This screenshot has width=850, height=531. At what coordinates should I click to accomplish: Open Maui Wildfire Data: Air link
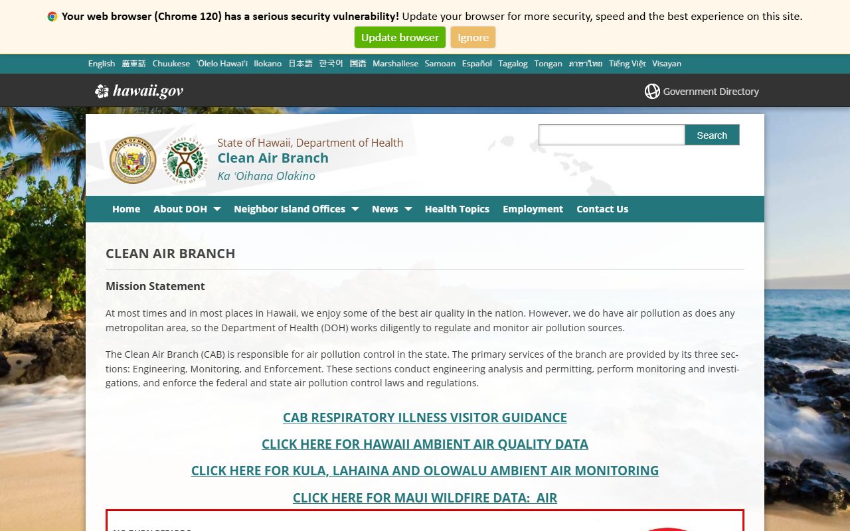coord(425,498)
